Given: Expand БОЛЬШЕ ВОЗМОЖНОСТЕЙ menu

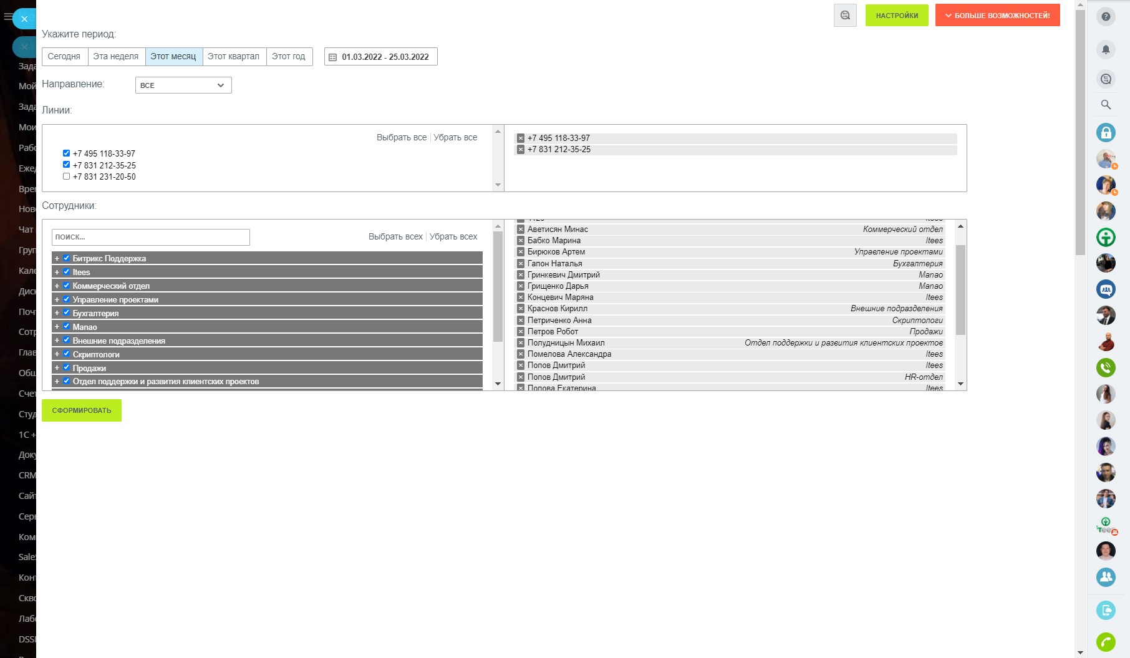Looking at the screenshot, I should click(997, 16).
